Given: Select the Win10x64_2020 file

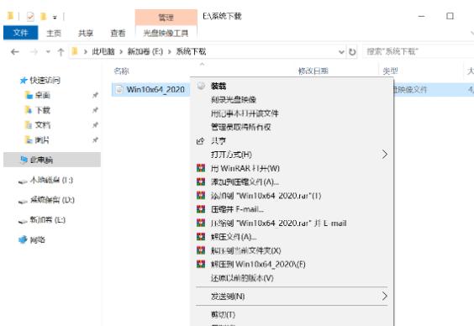Looking at the screenshot, I should (155, 89).
